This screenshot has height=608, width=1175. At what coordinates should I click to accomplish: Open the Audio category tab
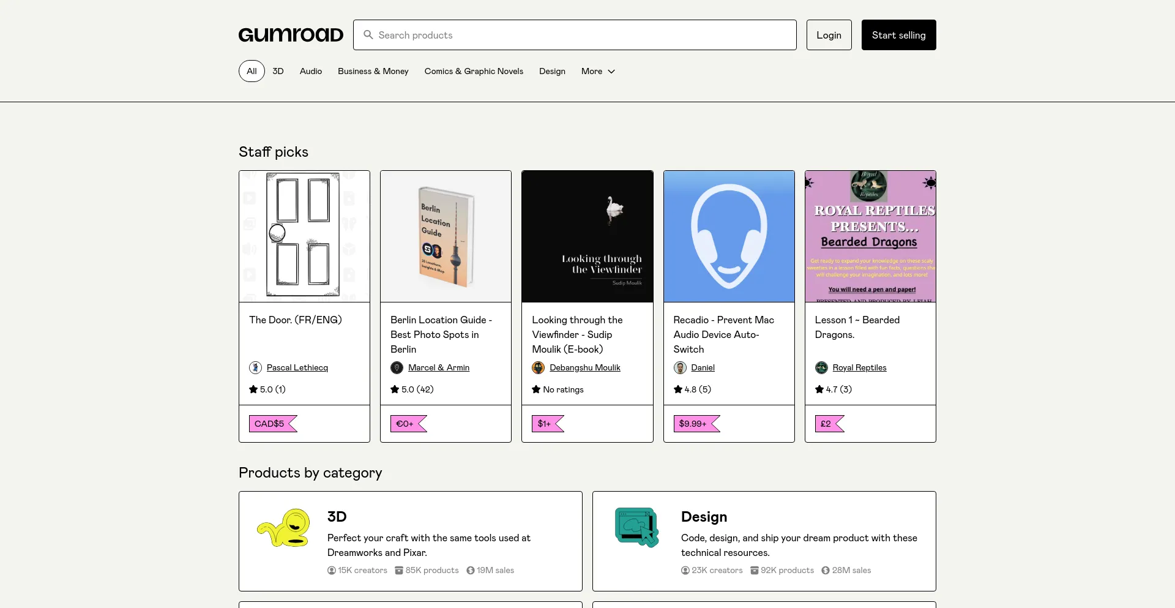click(311, 71)
